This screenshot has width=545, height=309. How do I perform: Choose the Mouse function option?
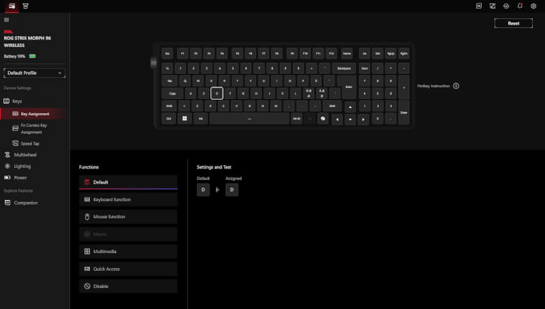pyautogui.click(x=128, y=217)
